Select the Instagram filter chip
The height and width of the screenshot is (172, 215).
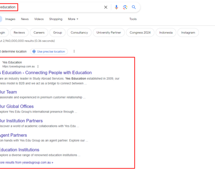click(x=188, y=33)
